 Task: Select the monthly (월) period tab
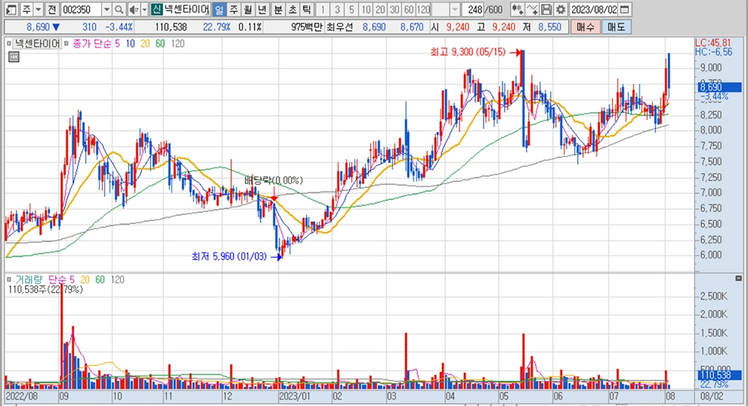(247, 10)
